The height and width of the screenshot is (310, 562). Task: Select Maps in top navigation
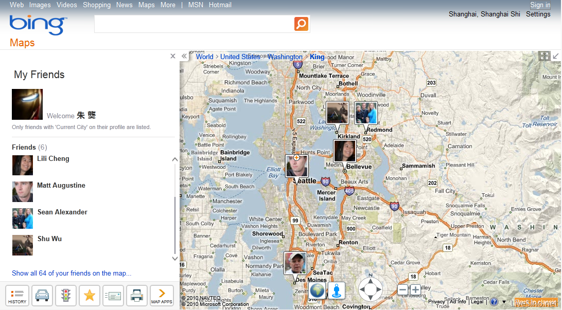tap(147, 5)
